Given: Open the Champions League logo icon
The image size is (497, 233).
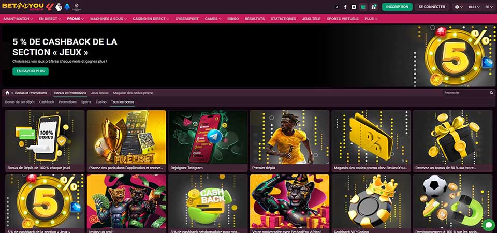Looking at the screenshot, I should [77, 7].
